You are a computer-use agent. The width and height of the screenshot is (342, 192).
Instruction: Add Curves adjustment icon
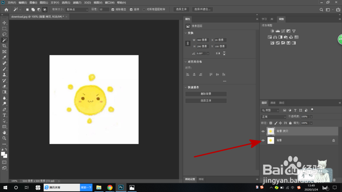click(x=283, y=31)
